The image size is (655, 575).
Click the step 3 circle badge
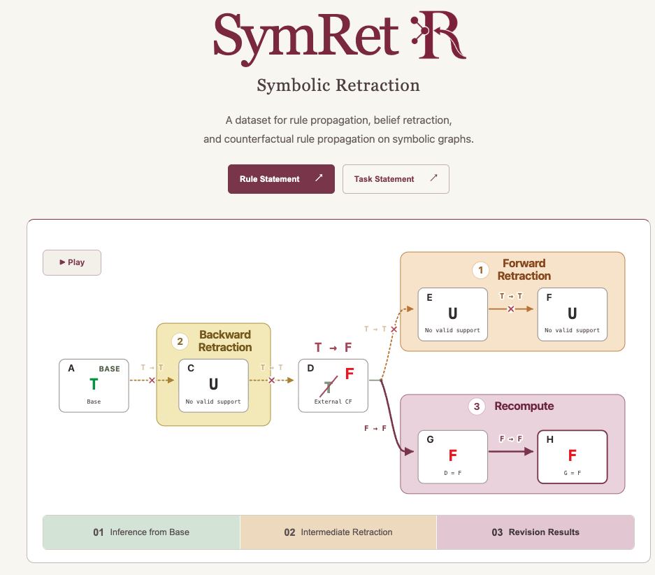(x=477, y=406)
